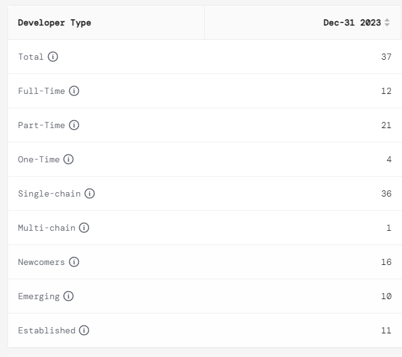Click the Full-Time info icon
This screenshot has width=402, height=357.
click(74, 91)
